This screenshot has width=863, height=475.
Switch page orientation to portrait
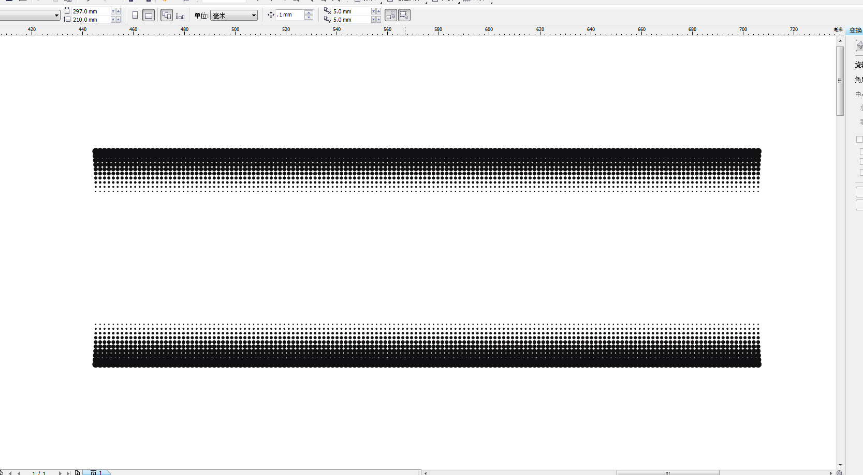135,15
